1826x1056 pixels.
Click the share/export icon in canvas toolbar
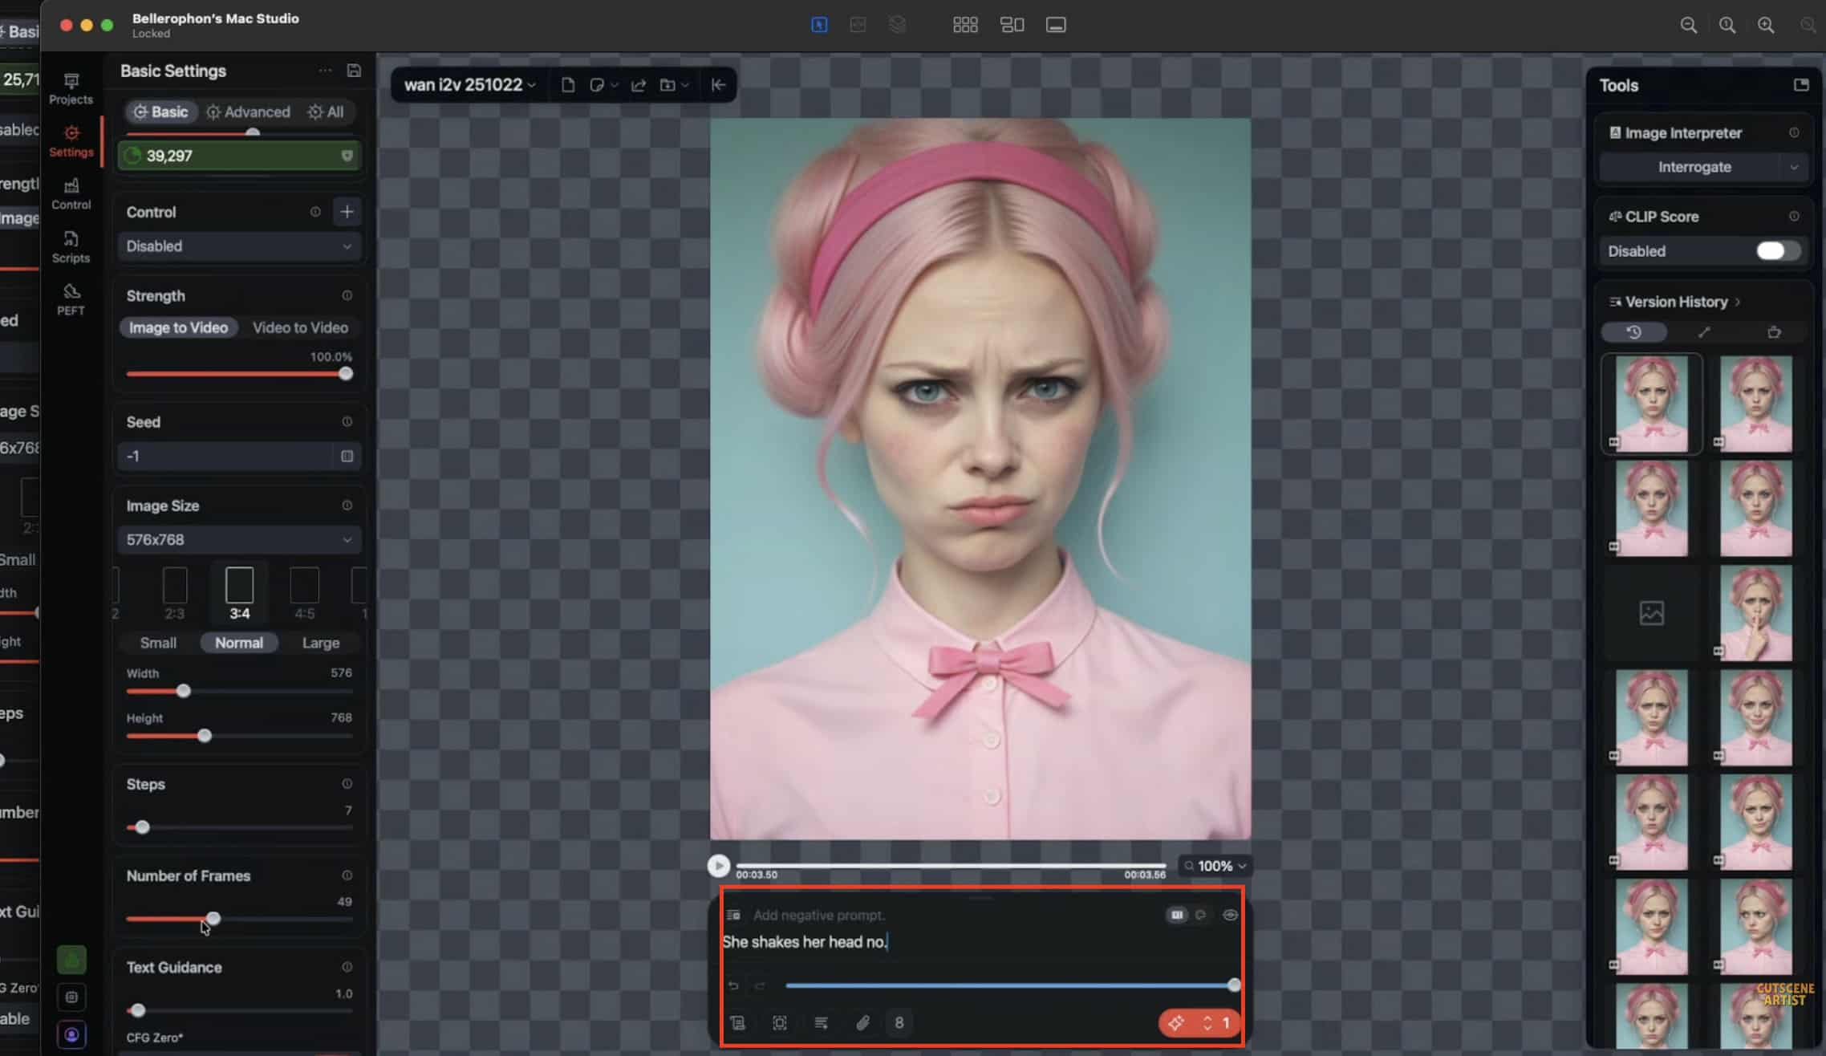(639, 85)
